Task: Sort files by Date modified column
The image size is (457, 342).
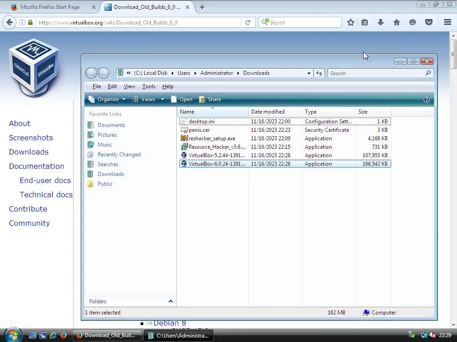Action: (275, 112)
